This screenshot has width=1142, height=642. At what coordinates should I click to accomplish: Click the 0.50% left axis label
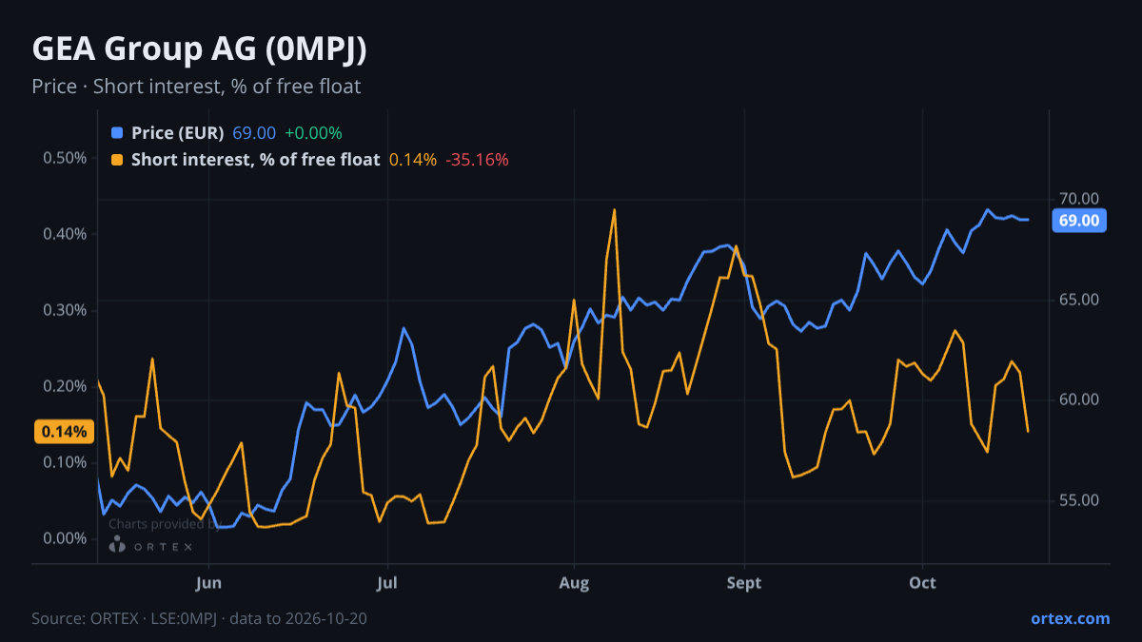[65, 158]
